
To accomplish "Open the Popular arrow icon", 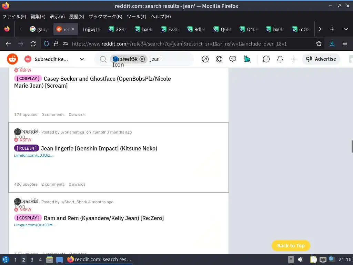I will click(x=205, y=59).
